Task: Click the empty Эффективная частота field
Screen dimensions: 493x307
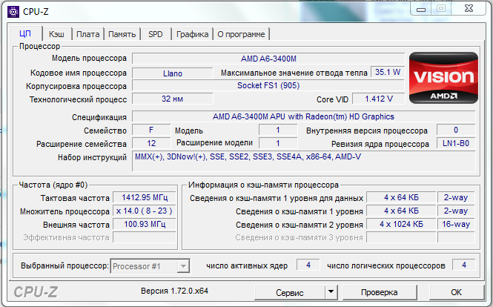Action: pyautogui.click(x=145, y=237)
